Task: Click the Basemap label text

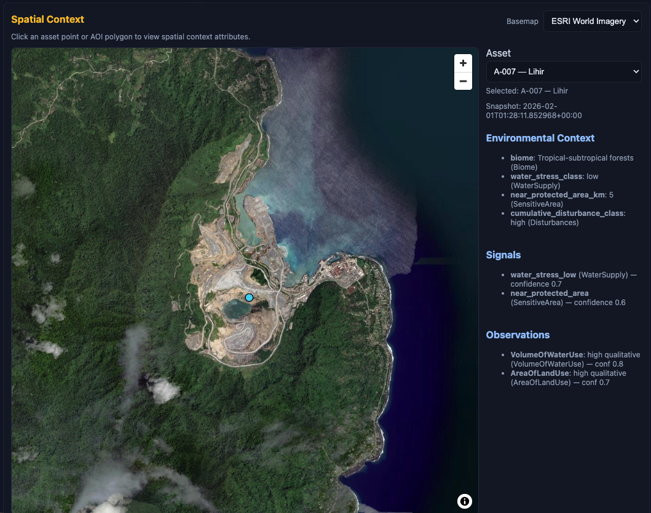Action: pos(522,22)
